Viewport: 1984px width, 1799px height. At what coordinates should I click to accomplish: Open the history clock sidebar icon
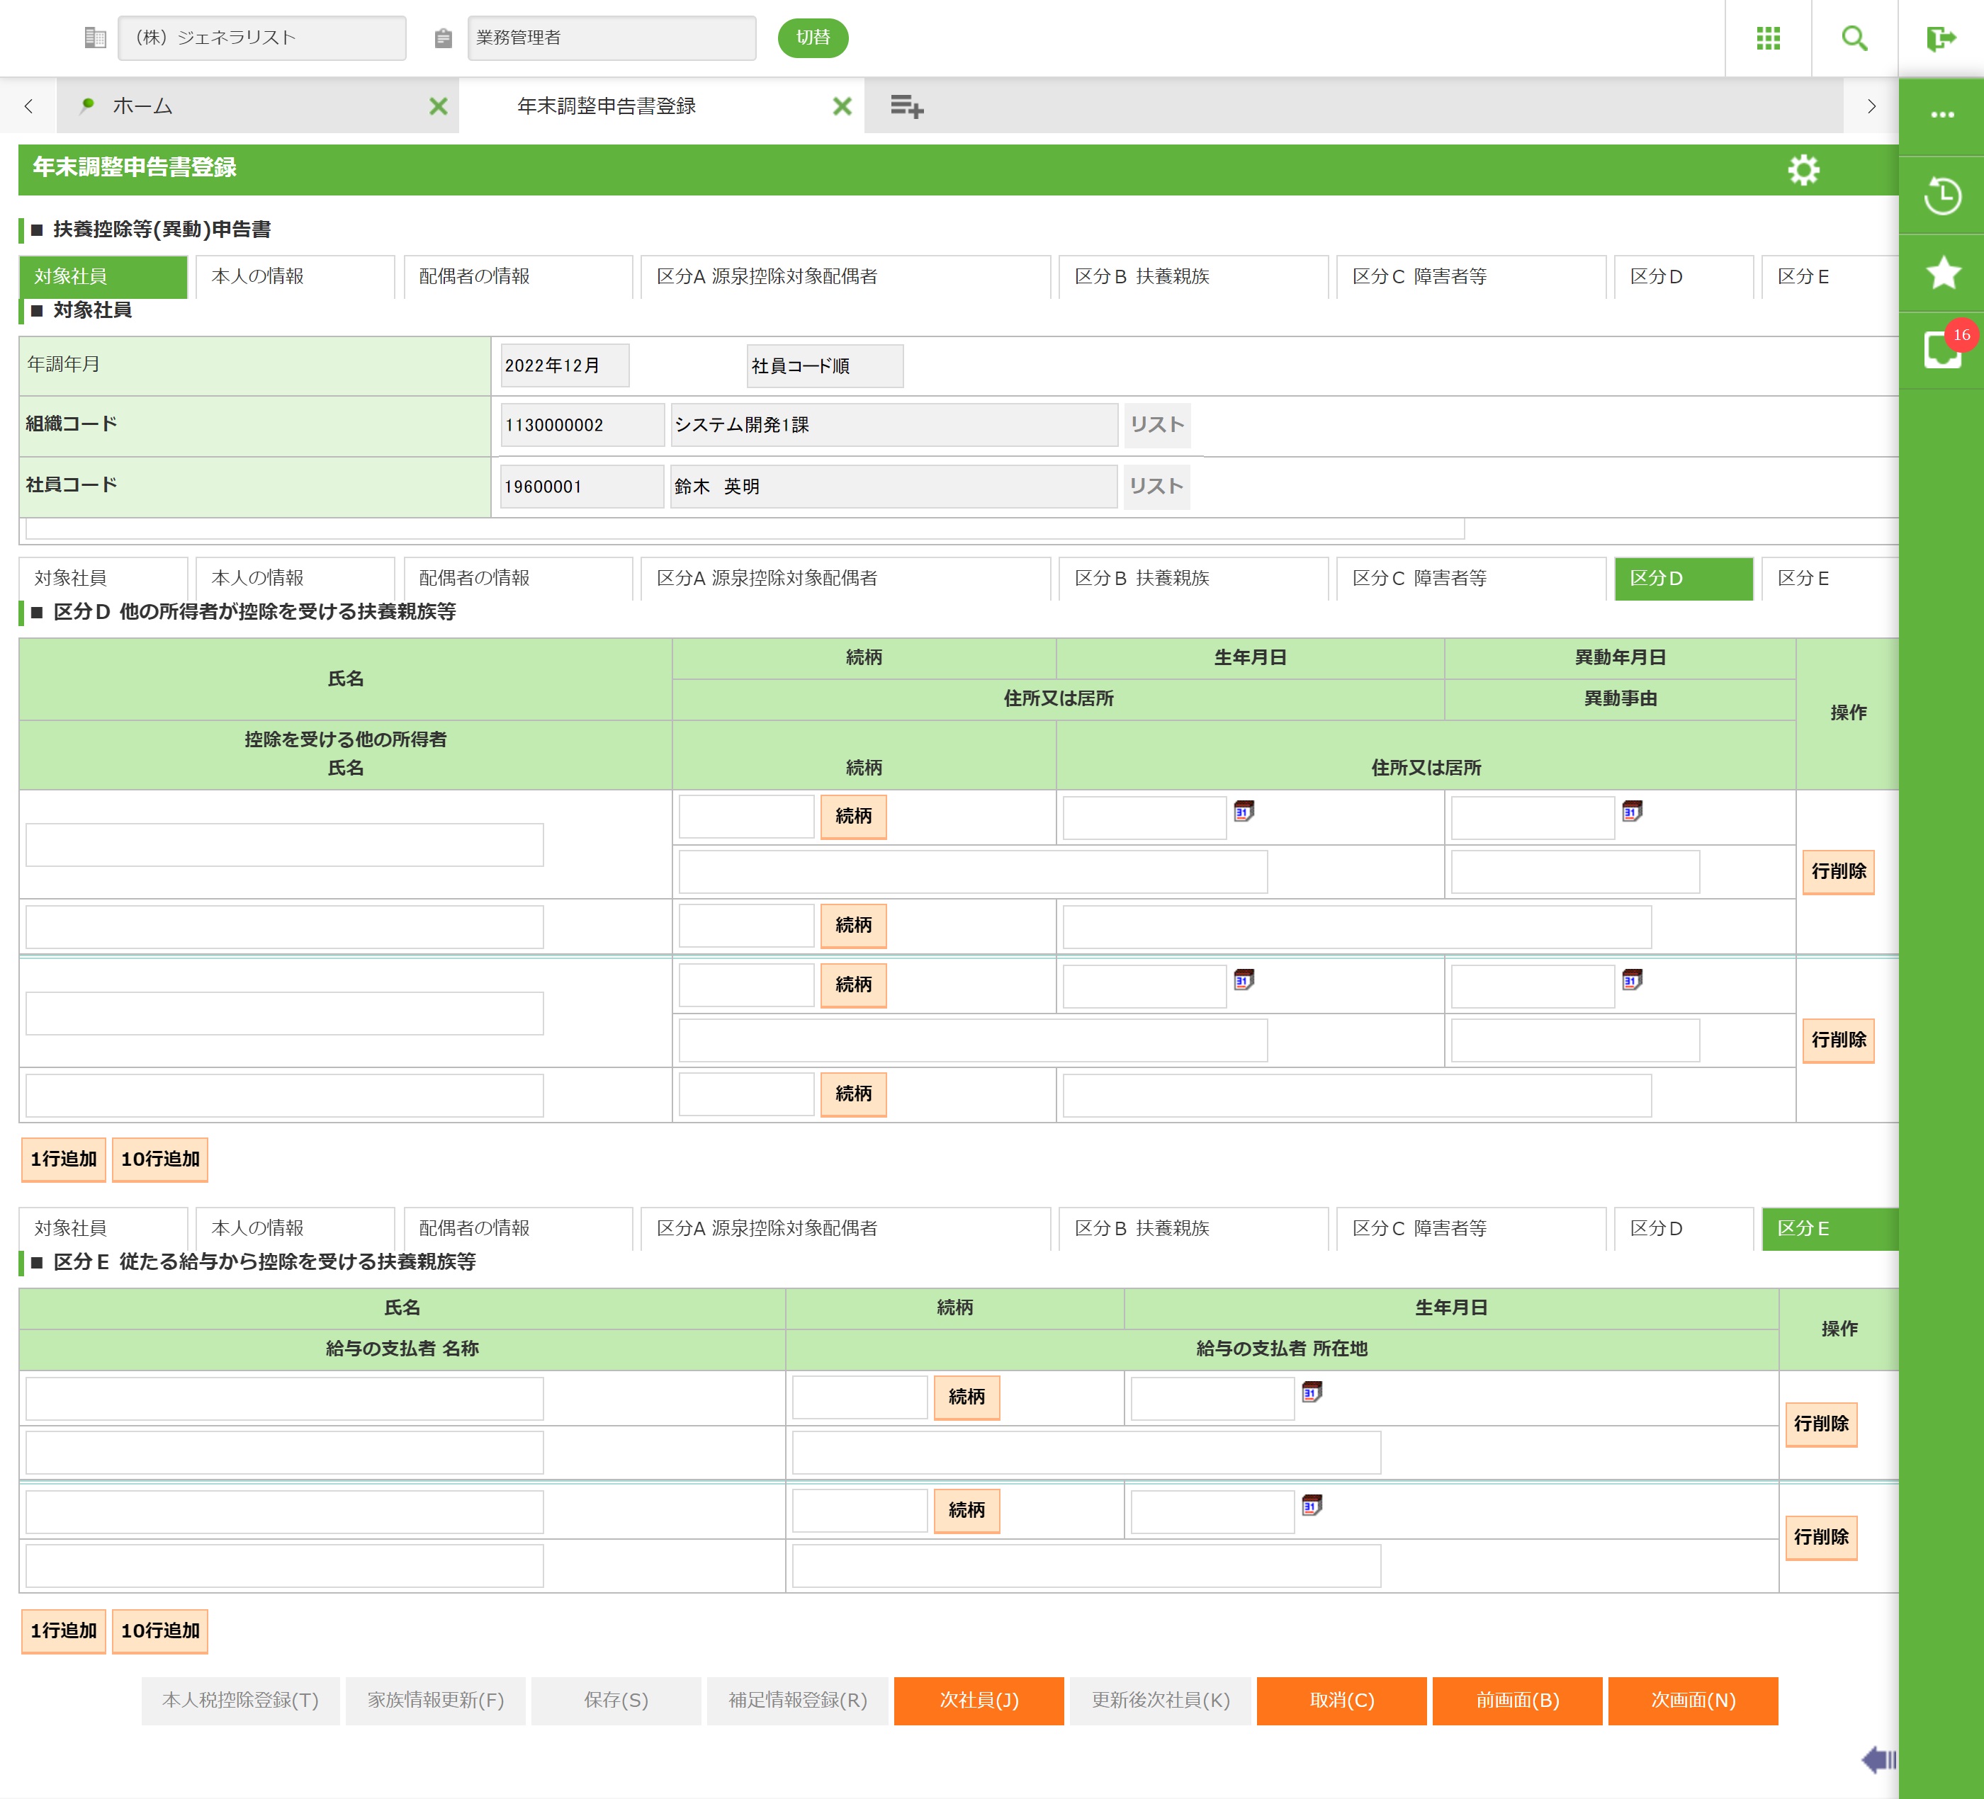(1941, 195)
